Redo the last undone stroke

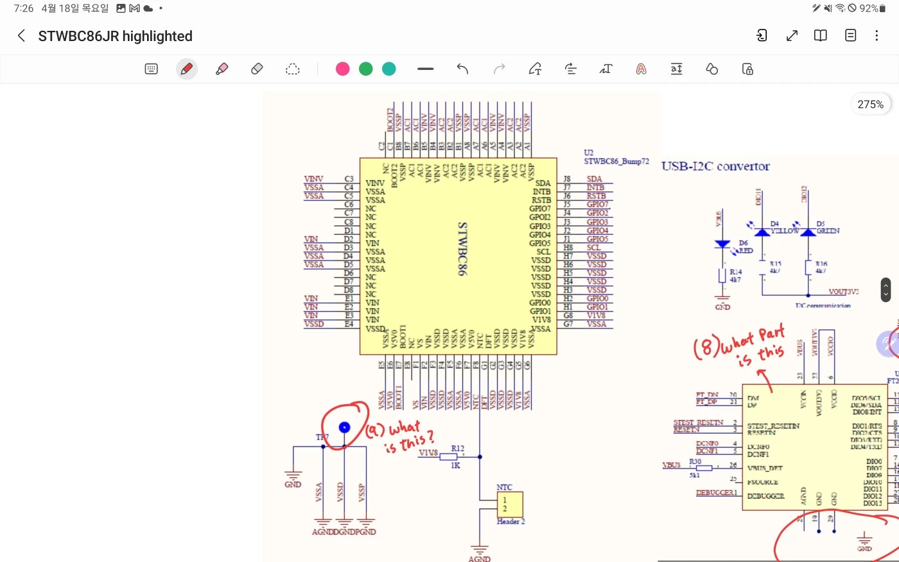[x=499, y=69]
